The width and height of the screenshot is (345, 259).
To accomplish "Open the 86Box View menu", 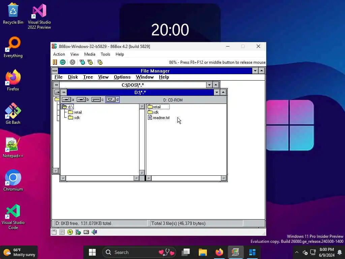I will tap(74, 54).
